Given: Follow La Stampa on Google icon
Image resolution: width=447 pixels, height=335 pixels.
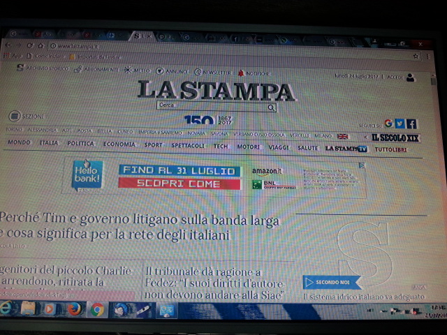Looking at the screenshot, I should [388, 123].
